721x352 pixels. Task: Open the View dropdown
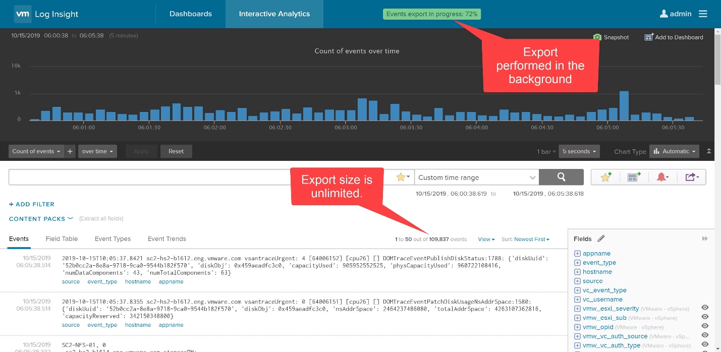(486, 239)
